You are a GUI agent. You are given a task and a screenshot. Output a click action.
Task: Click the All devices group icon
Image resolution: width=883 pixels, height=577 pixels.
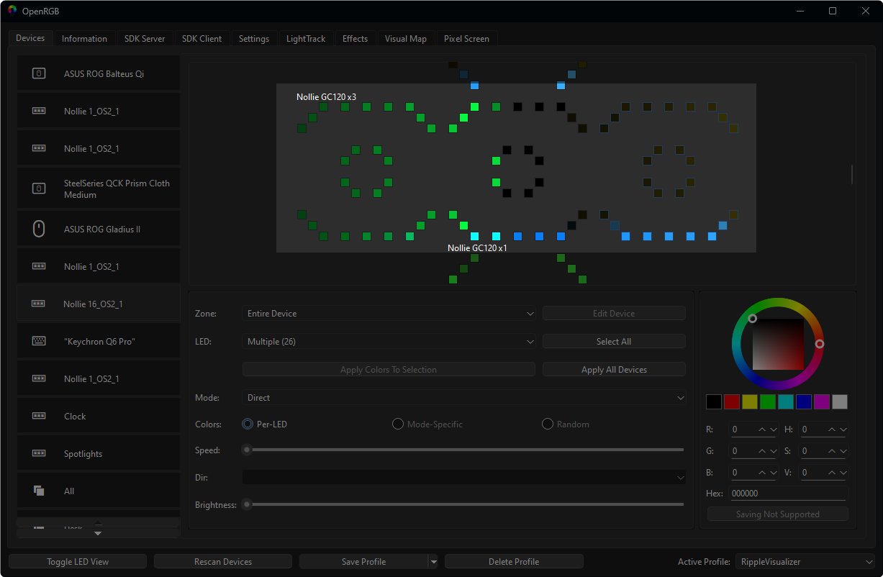(x=40, y=491)
